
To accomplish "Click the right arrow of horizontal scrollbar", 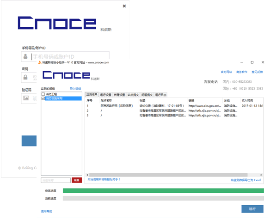I will [x=261, y=175].
